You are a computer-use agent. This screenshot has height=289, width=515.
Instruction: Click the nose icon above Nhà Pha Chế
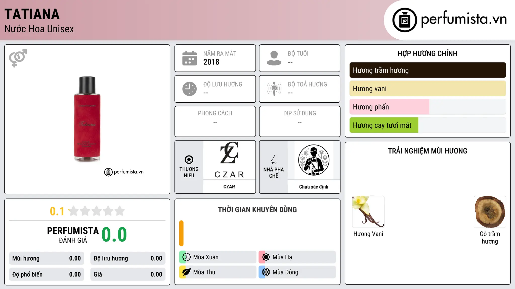pyautogui.click(x=274, y=160)
